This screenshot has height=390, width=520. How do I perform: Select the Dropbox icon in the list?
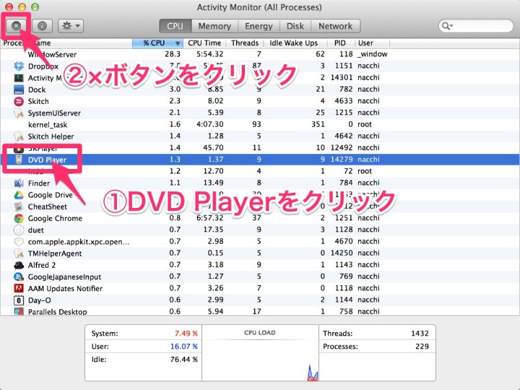pyautogui.click(x=19, y=66)
